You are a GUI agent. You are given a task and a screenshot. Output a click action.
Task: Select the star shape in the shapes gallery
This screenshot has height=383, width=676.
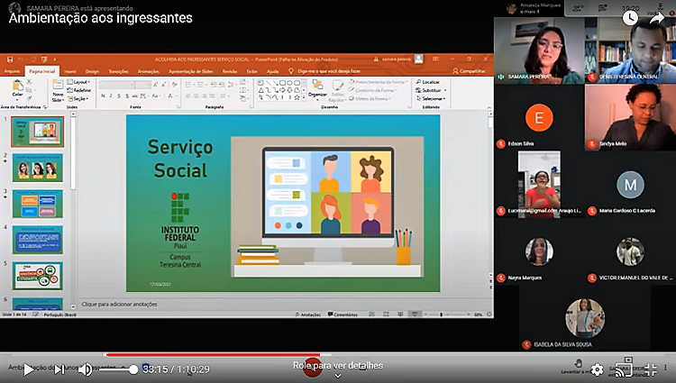pyautogui.click(x=297, y=97)
